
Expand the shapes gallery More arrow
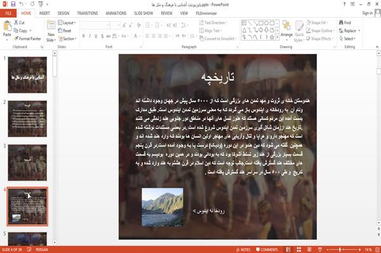coord(277,37)
